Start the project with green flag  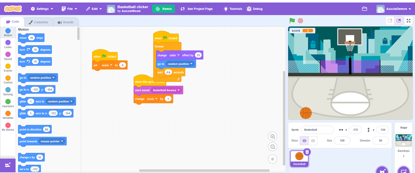click(x=292, y=21)
